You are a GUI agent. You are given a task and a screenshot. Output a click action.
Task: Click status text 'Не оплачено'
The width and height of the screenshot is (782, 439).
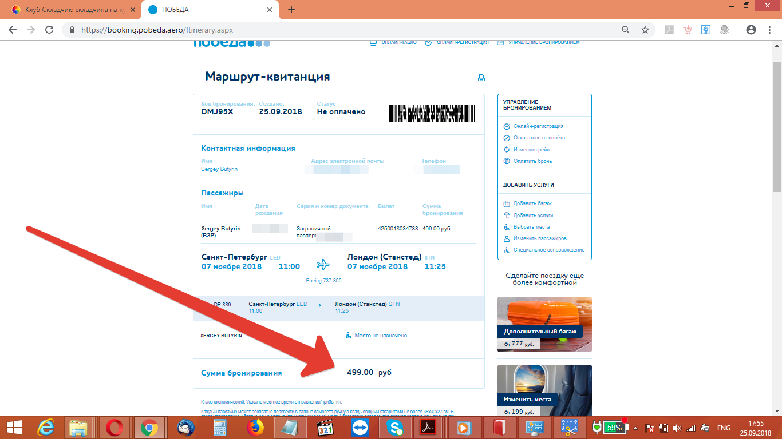pyautogui.click(x=341, y=112)
